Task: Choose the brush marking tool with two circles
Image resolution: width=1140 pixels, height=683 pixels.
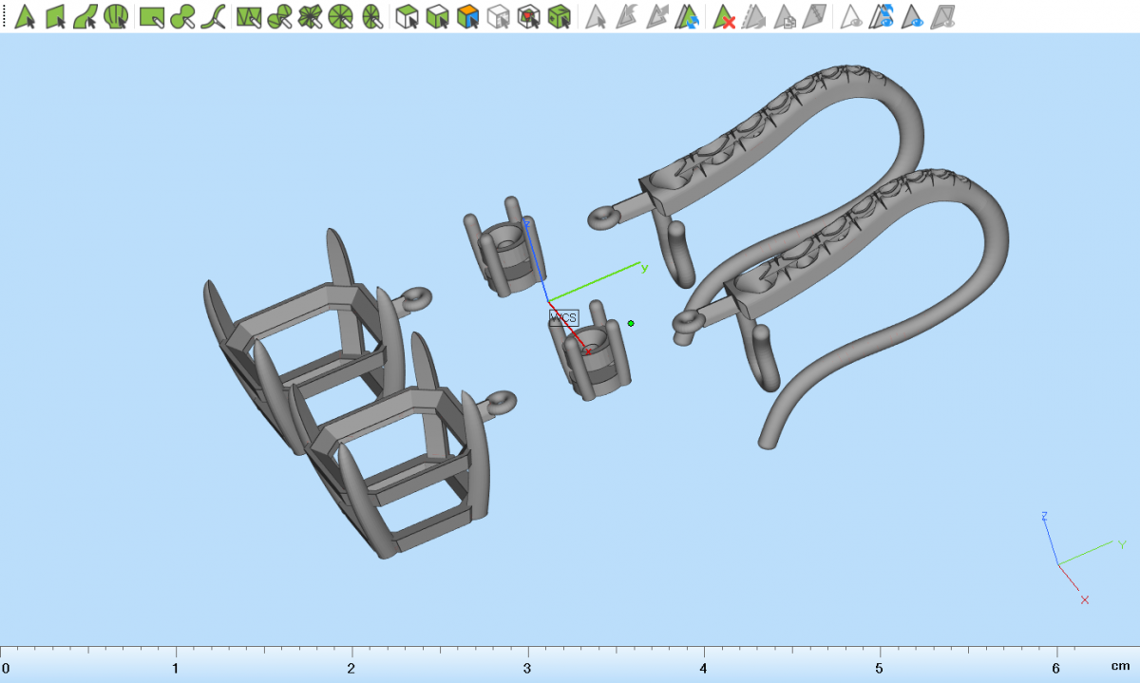Action: point(181,16)
